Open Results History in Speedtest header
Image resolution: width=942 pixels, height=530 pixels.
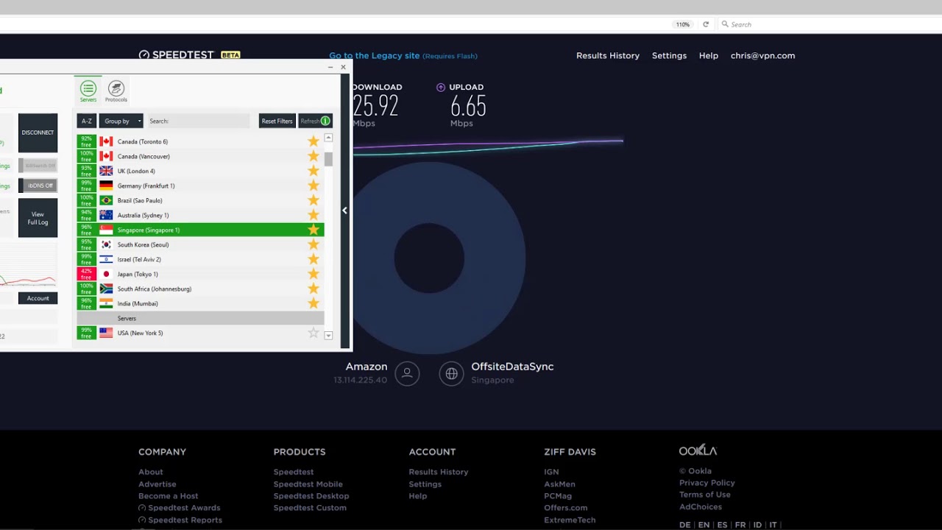608,55
